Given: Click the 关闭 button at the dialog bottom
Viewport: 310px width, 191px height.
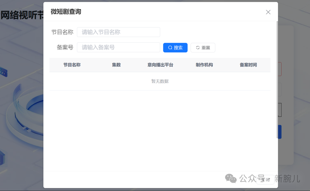Looking at the screenshot, I should pos(265,180).
